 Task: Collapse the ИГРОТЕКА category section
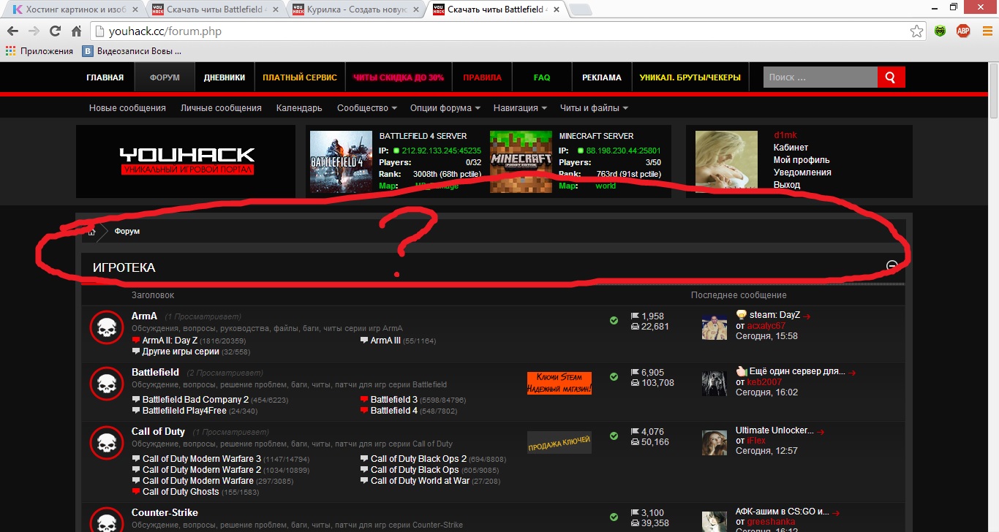tap(891, 266)
